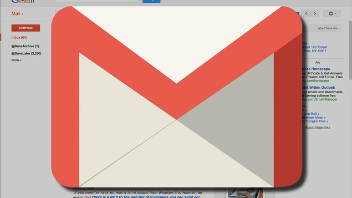Image resolution: width=352 pixels, height=198 pixels.
Task: Click the Gmail logo
Action: pyautogui.click(x=23, y=1)
